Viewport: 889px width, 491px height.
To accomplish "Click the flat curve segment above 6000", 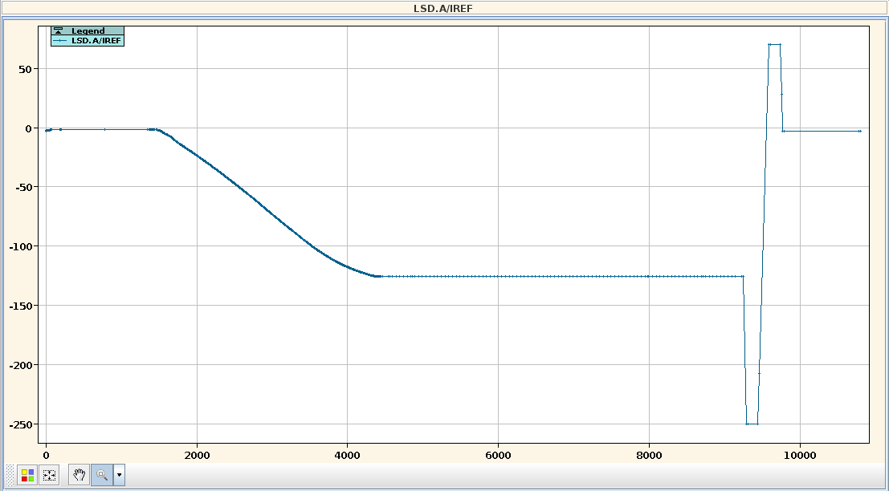I will 498,276.
